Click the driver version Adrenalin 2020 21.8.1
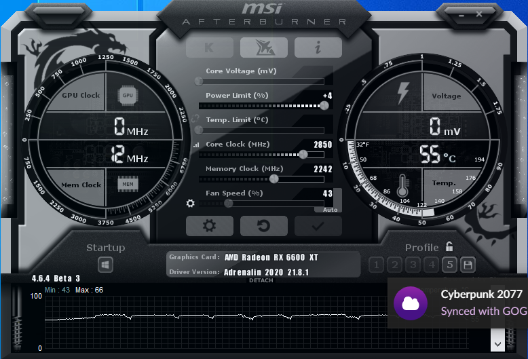This screenshot has width=528, height=359. [266, 272]
